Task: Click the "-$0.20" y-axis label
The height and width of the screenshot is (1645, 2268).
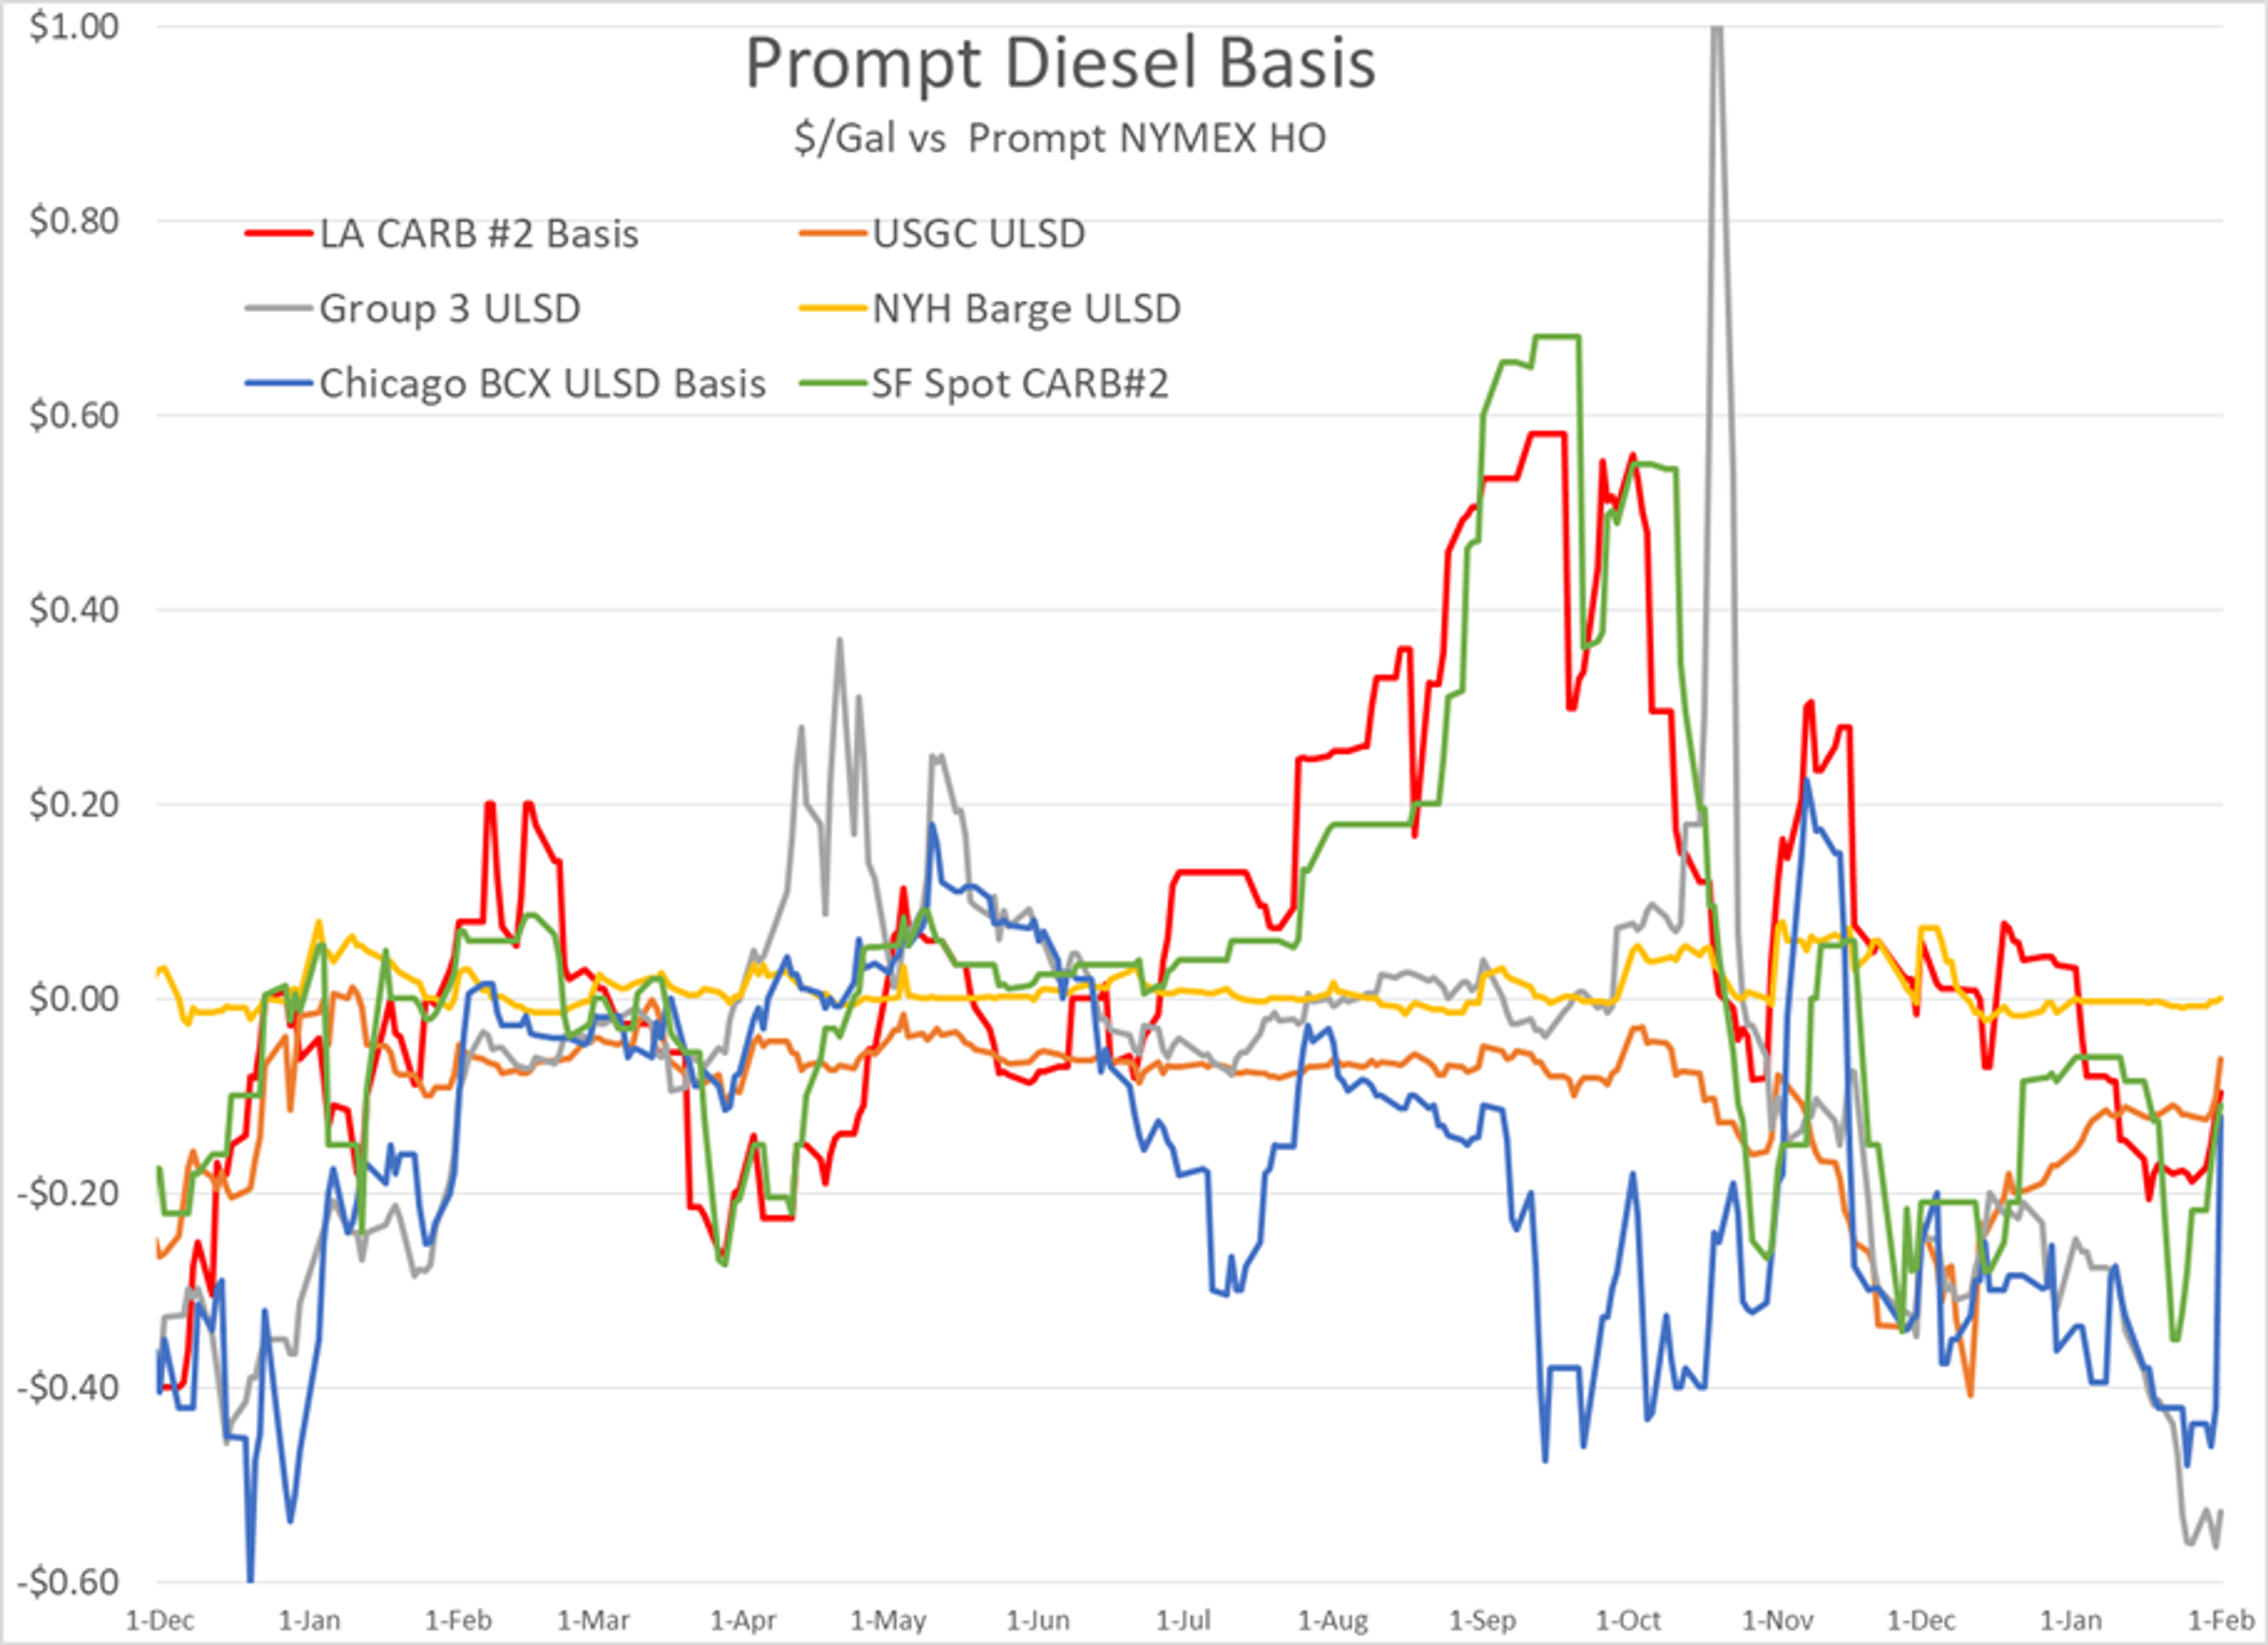Action: [x=67, y=1192]
